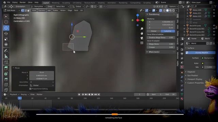Switch to solid viewport shading
The height and width of the screenshot is (122, 218).
point(167,11)
